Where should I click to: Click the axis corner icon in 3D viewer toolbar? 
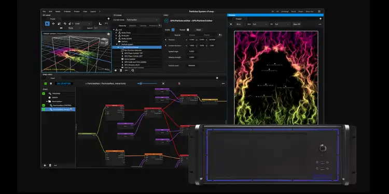point(100,23)
